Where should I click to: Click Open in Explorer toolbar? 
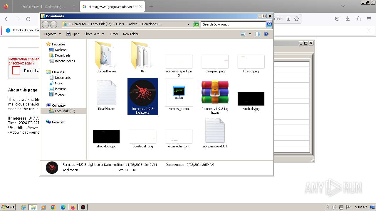click(73, 34)
